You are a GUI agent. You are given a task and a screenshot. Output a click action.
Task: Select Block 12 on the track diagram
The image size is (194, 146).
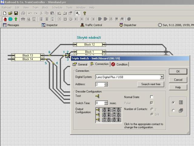point(89,44)
